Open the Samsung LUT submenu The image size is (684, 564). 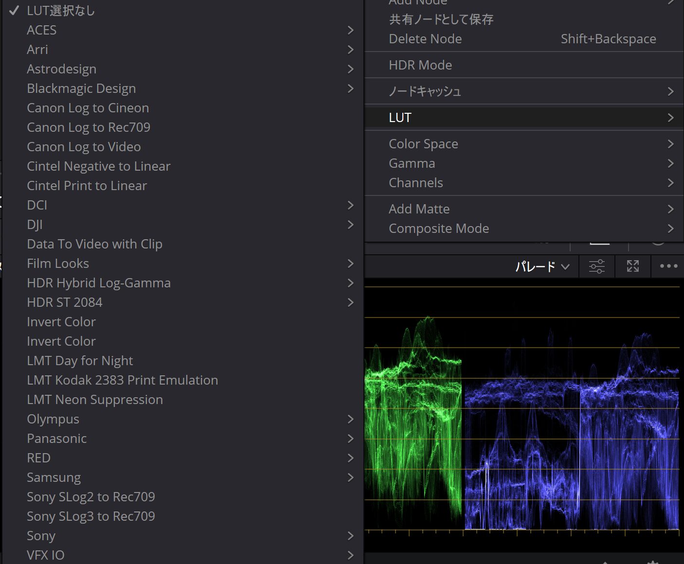pyautogui.click(x=183, y=477)
